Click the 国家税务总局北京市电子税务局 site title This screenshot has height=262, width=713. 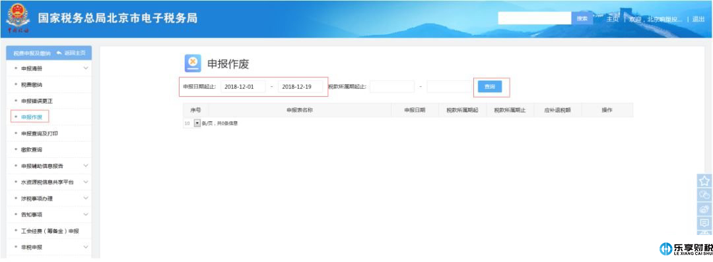[118, 18]
